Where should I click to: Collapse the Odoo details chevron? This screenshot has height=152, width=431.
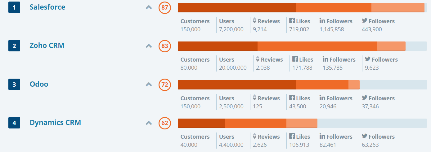pyautogui.click(x=149, y=85)
